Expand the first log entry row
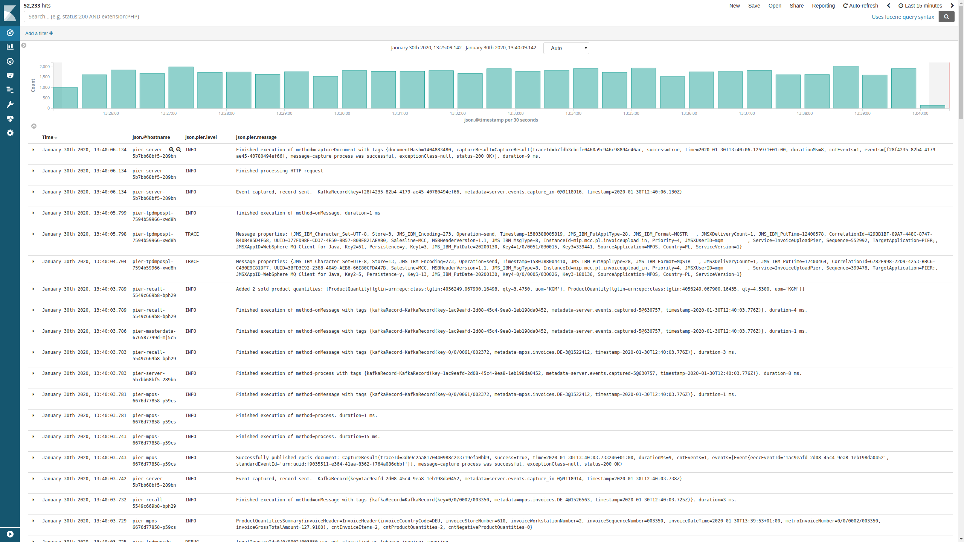 click(34, 149)
